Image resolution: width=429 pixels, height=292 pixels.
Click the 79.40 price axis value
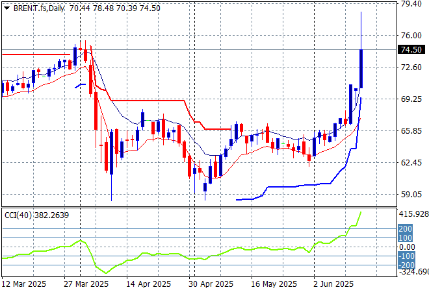411,4
